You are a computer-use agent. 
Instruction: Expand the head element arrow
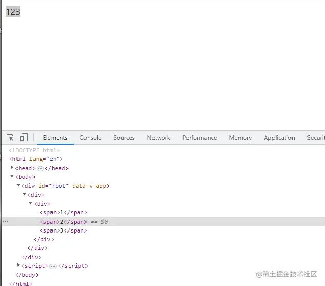click(12, 167)
